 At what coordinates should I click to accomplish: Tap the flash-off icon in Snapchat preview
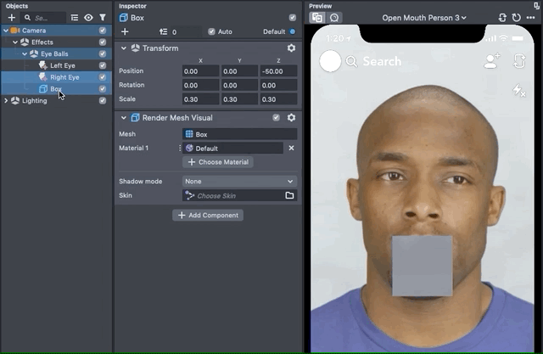click(x=518, y=90)
